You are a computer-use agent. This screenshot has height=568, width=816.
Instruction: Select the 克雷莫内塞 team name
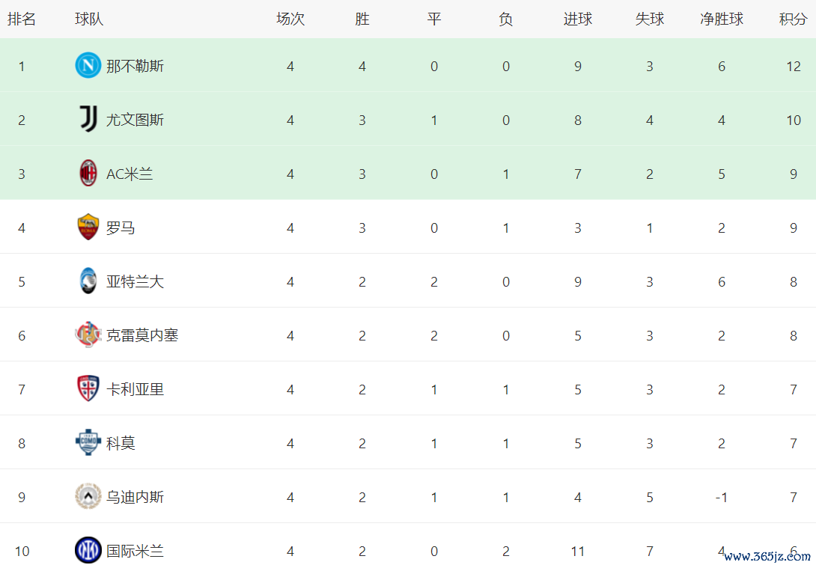click(x=142, y=336)
